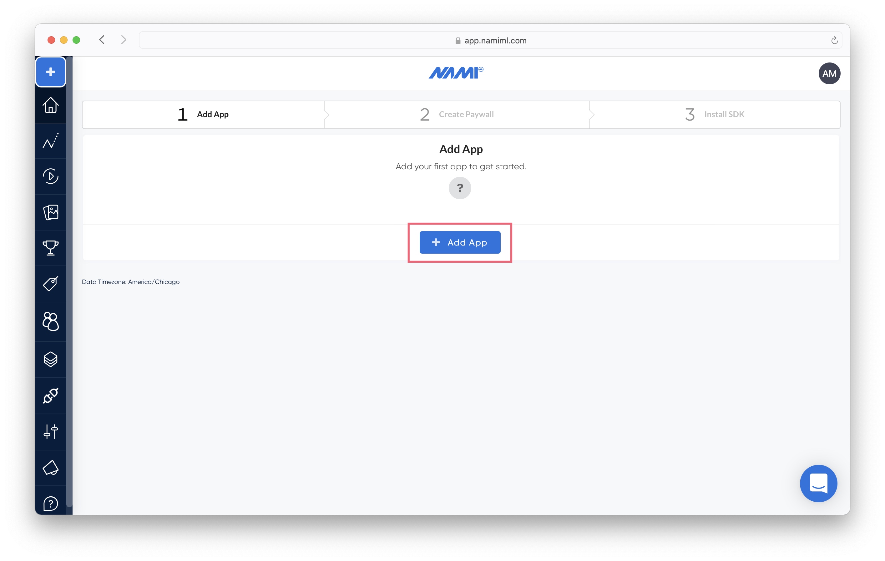Open the help question icon in sidebar
Screen dimensions: 885x561
[51, 503]
